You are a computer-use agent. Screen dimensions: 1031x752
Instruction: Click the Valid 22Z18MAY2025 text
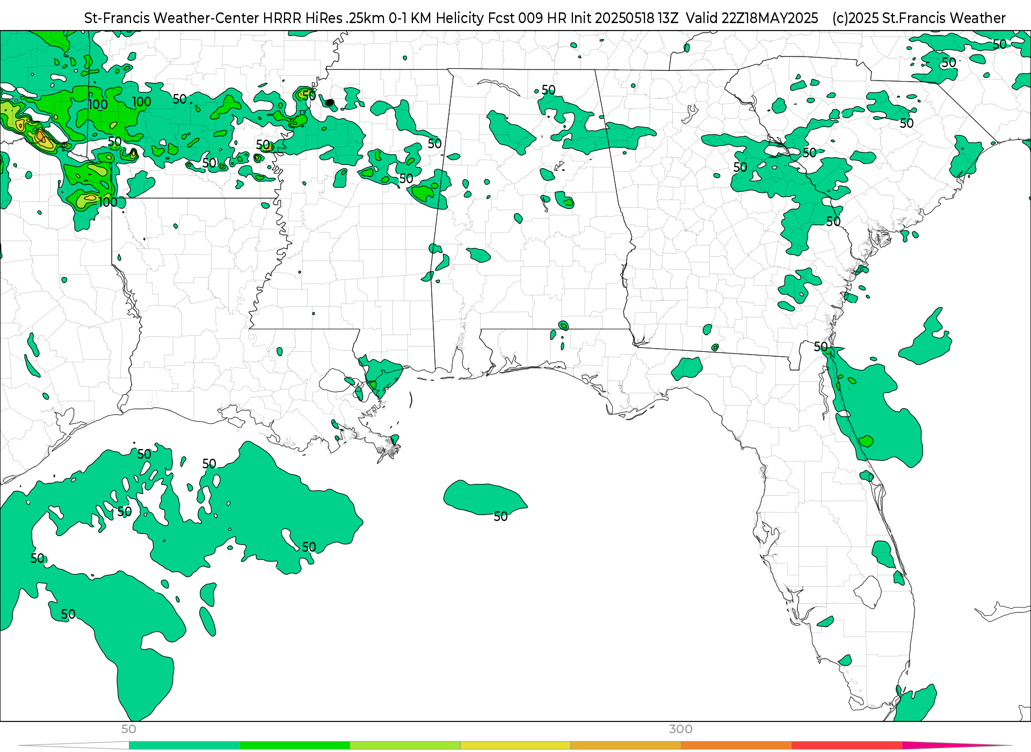tap(752, 18)
